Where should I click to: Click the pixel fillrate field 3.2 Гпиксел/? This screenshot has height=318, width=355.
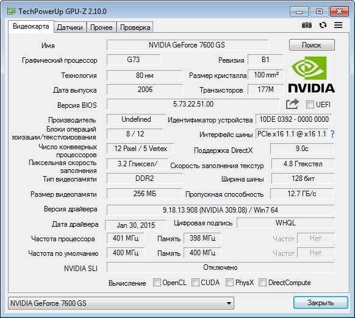coord(137,164)
